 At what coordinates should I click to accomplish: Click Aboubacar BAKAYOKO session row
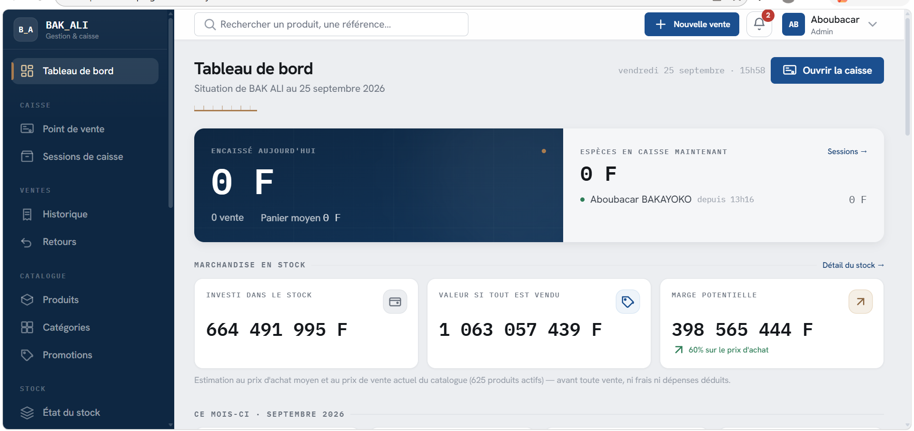723,199
